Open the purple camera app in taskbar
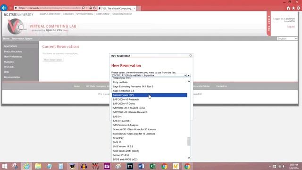The height and width of the screenshot is (170, 302). 107,166
